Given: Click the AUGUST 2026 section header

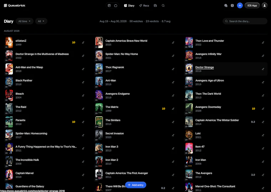Looking at the screenshot, I should [12, 31].
